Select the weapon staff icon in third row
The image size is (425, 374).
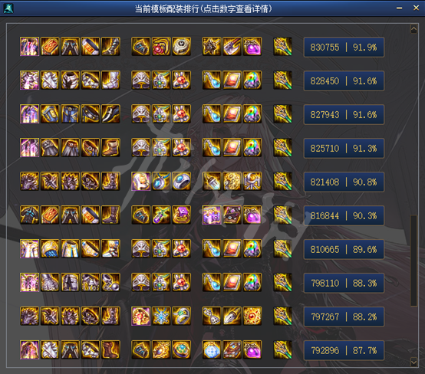[282, 113]
